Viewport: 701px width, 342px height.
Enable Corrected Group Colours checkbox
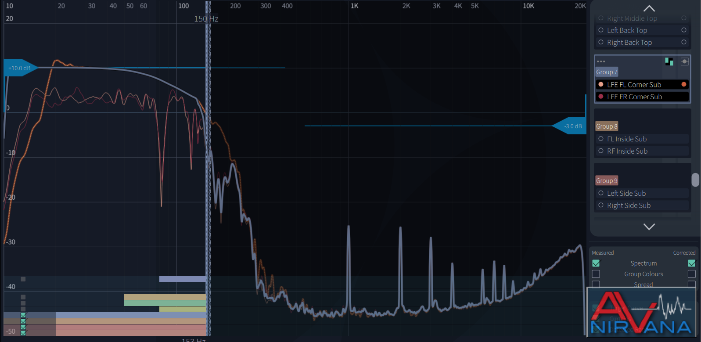click(692, 274)
